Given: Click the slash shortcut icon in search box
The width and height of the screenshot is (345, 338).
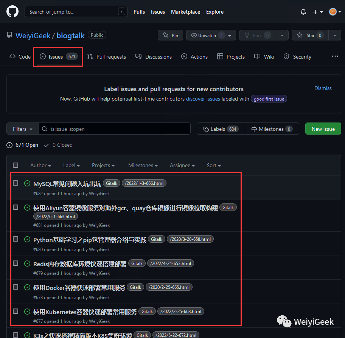Looking at the screenshot, I should click(x=121, y=11).
